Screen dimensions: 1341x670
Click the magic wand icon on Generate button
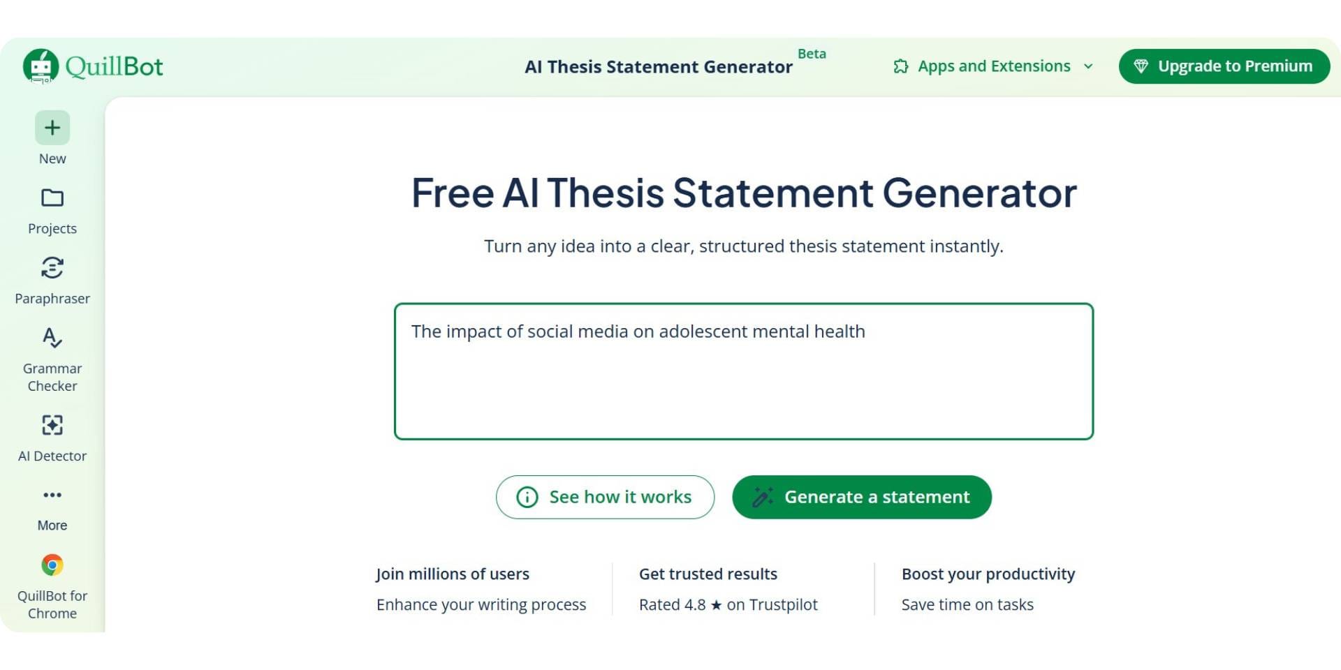[x=763, y=496]
